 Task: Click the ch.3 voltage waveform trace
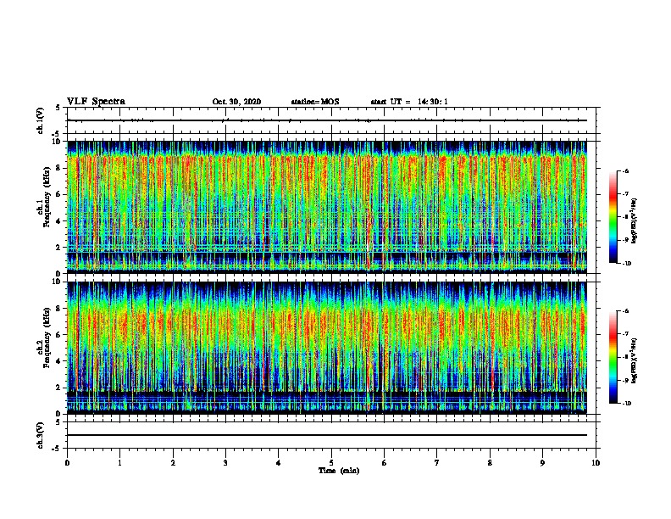coord(327,435)
